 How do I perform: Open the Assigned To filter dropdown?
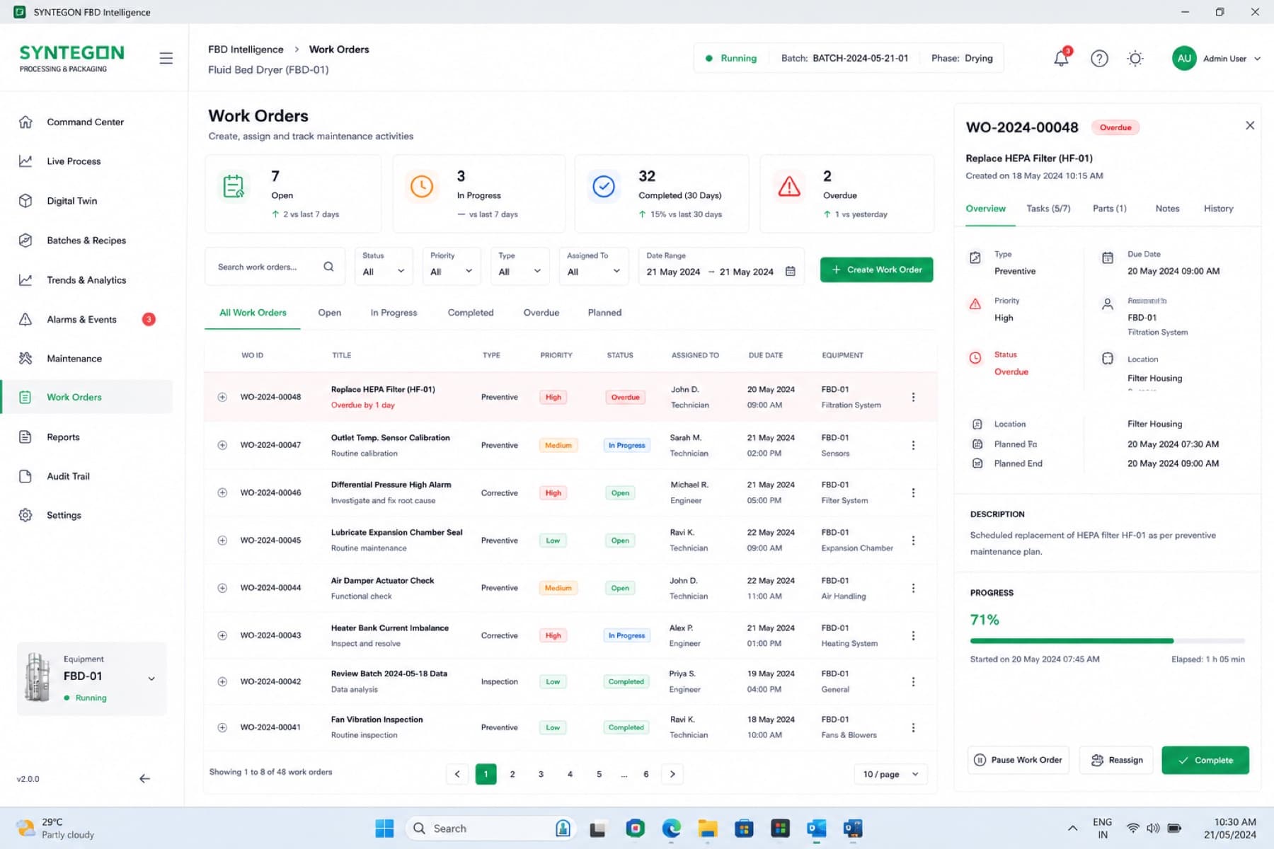pyautogui.click(x=594, y=266)
